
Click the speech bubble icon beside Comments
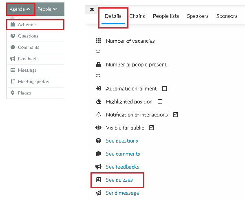coord(13,47)
